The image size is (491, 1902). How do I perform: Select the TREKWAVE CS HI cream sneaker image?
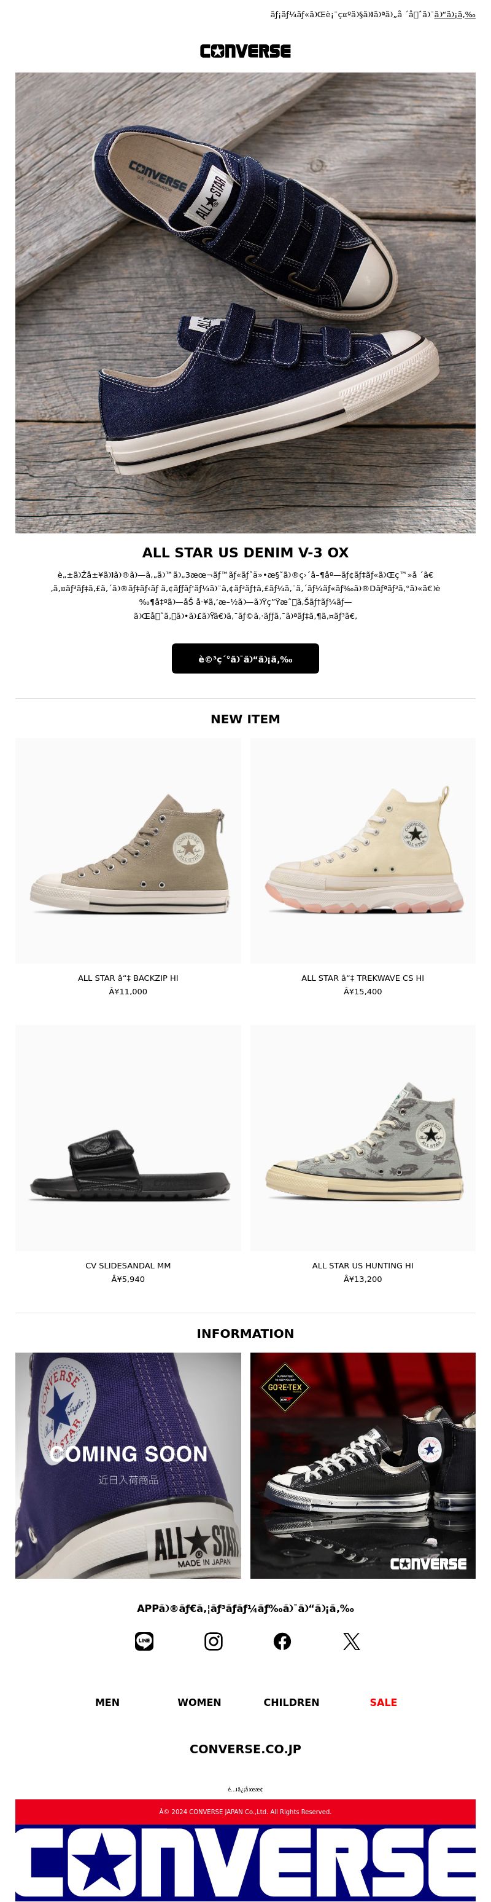[x=363, y=851]
